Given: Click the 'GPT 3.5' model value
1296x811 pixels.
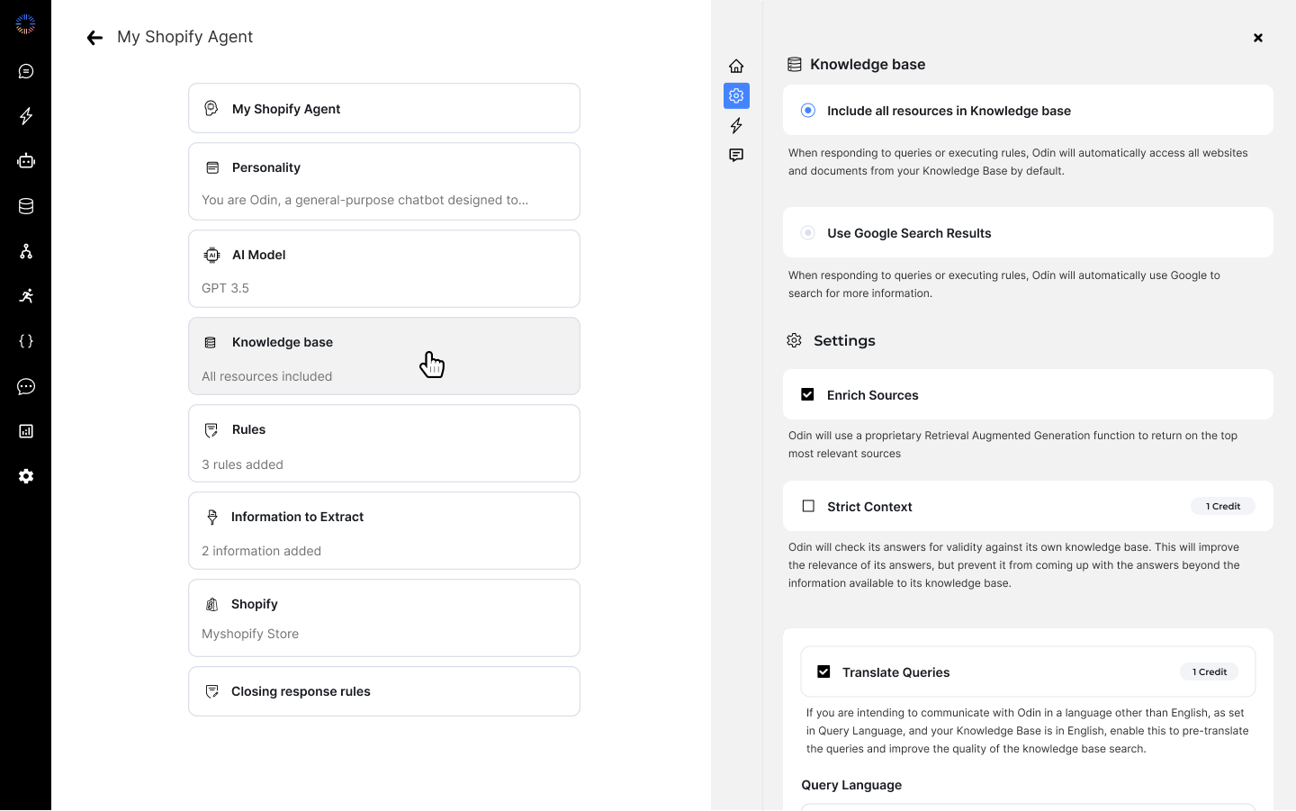Looking at the screenshot, I should point(225,288).
